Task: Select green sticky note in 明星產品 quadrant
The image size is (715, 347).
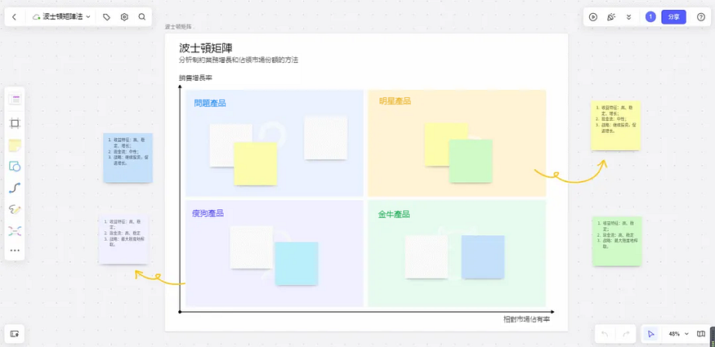Action: click(471, 161)
